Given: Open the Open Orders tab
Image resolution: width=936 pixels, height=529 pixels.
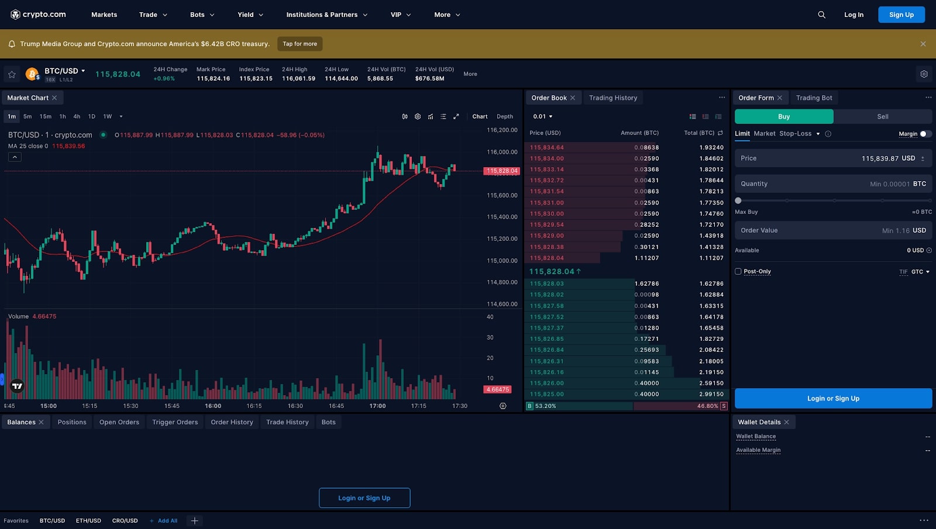Looking at the screenshot, I should [119, 422].
